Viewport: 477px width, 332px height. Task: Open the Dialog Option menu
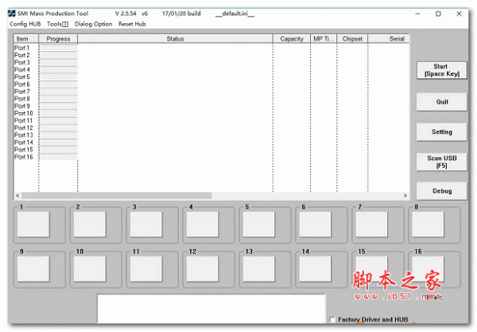93,24
